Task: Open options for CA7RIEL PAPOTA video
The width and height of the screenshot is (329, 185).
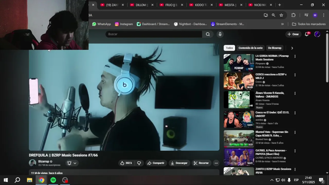Action: pyautogui.click(x=295, y=151)
